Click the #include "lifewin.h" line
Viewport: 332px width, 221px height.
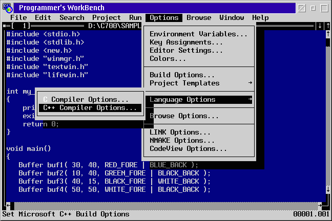pyautogui.click(x=47, y=75)
